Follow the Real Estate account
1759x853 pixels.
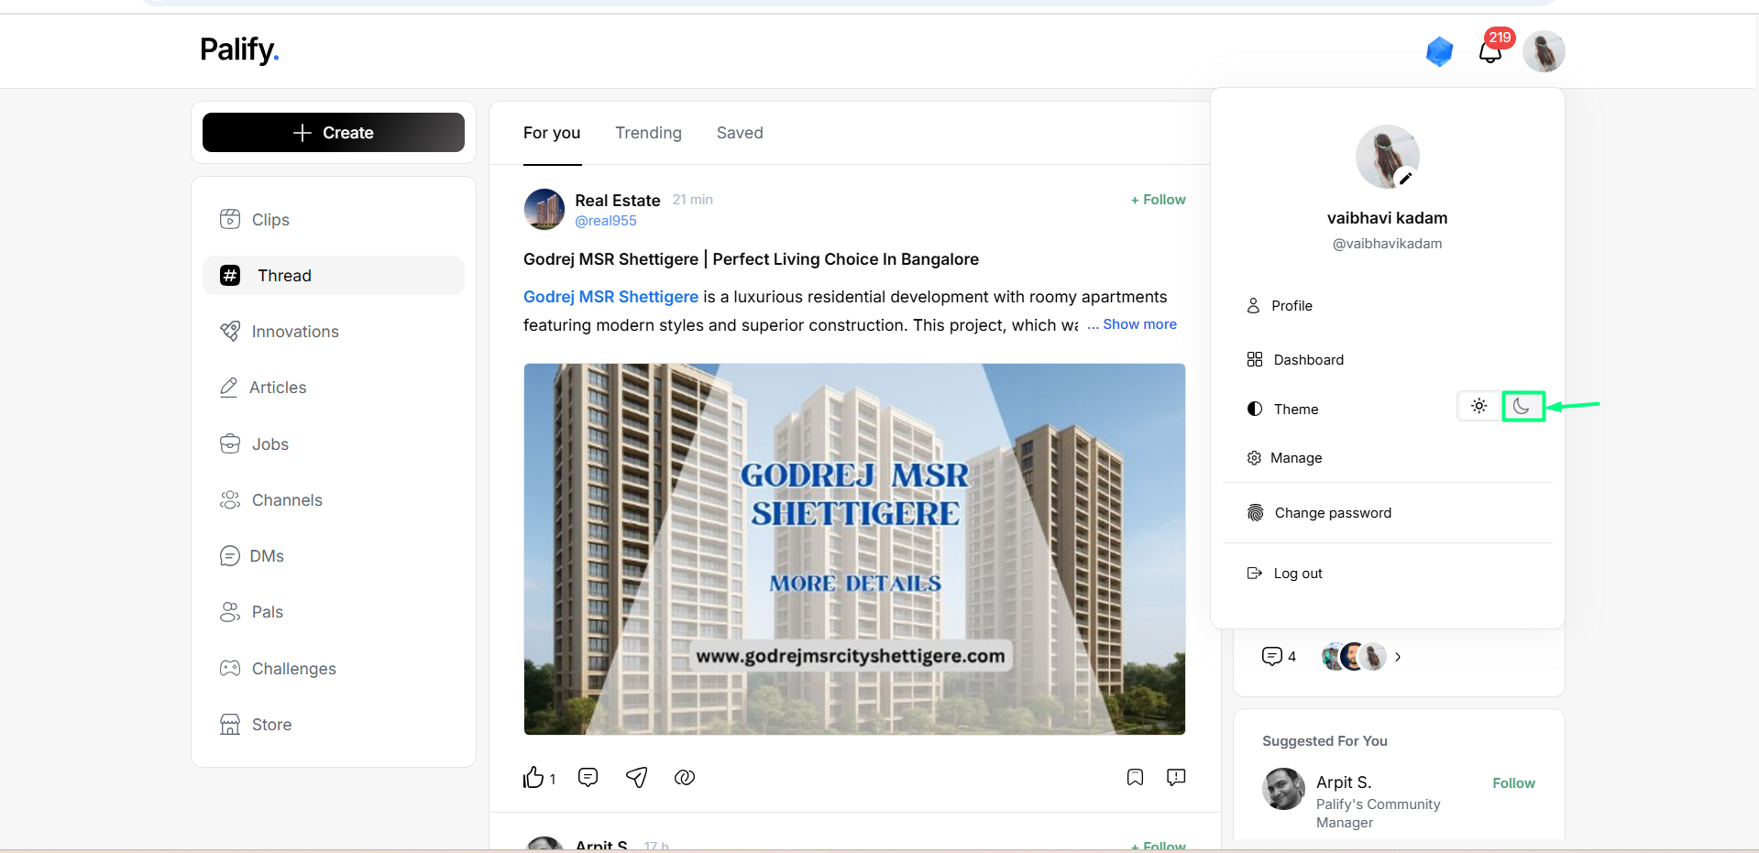tap(1158, 200)
